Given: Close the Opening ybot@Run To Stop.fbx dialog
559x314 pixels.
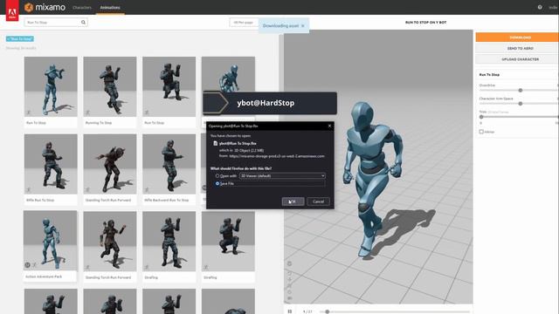Looking at the screenshot, I should click(329, 126).
